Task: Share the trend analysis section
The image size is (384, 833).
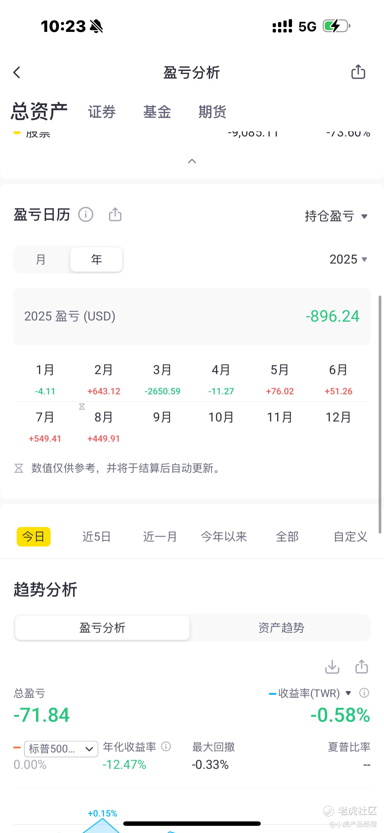Action: click(361, 666)
